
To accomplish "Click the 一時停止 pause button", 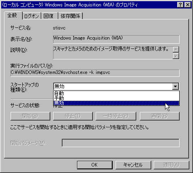I will click(x=116, y=116).
